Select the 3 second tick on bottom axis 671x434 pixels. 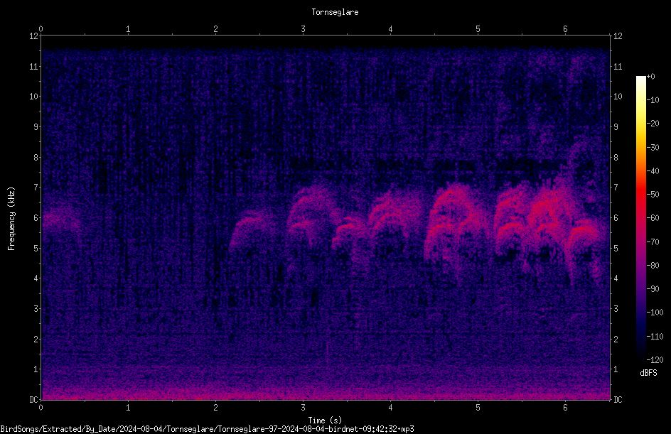coord(303,408)
